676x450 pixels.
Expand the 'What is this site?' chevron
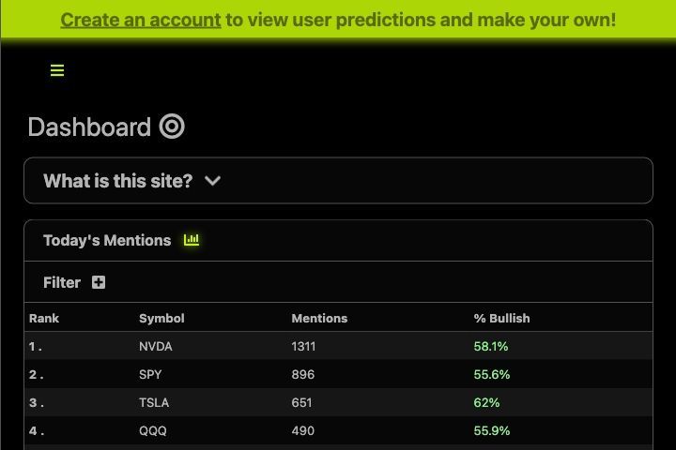coord(212,181)
